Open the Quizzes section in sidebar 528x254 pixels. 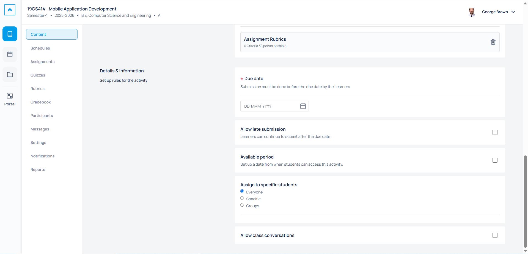(38, 75)
